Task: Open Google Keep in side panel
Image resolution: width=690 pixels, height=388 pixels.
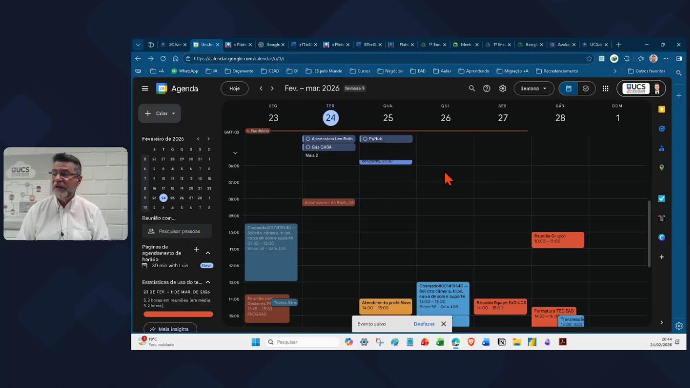Action: 661,109
